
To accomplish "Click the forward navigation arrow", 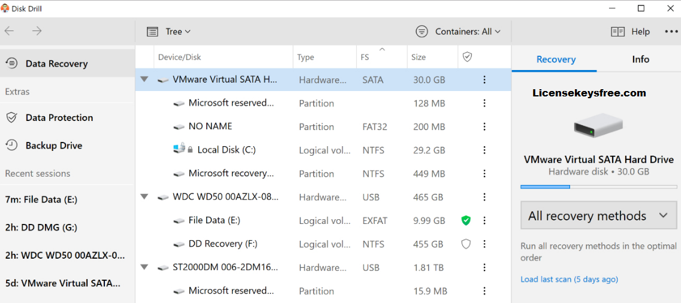I will click(x=37, y=31).
